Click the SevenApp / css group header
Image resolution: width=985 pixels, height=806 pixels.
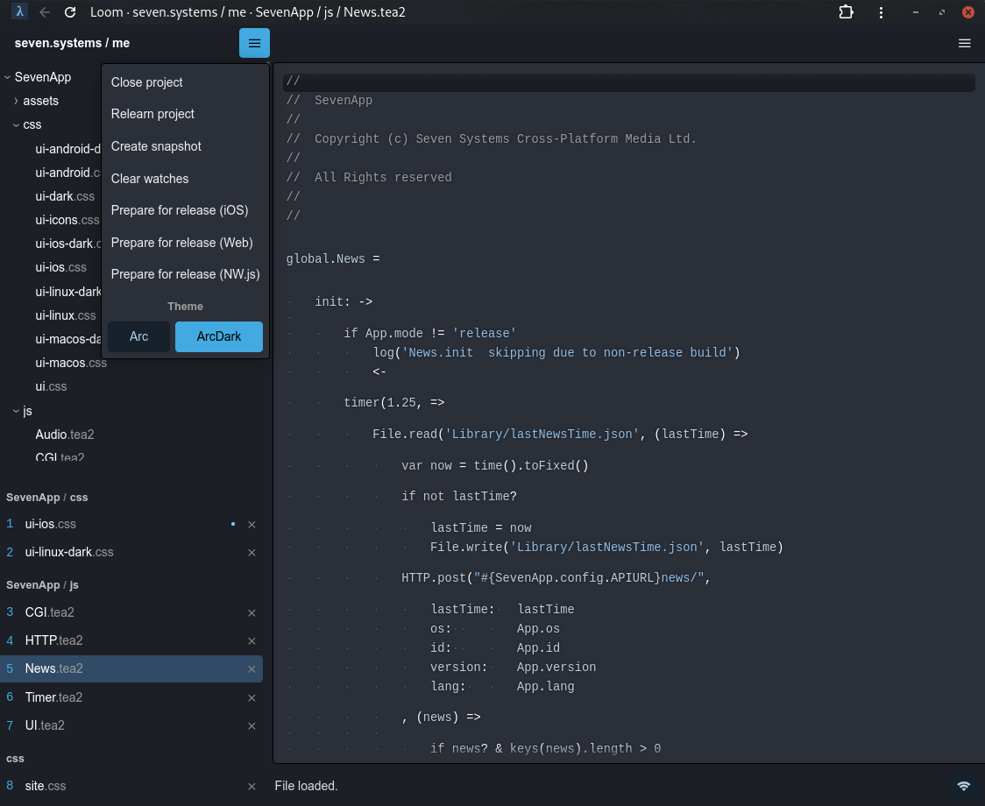tap(47, 498)
